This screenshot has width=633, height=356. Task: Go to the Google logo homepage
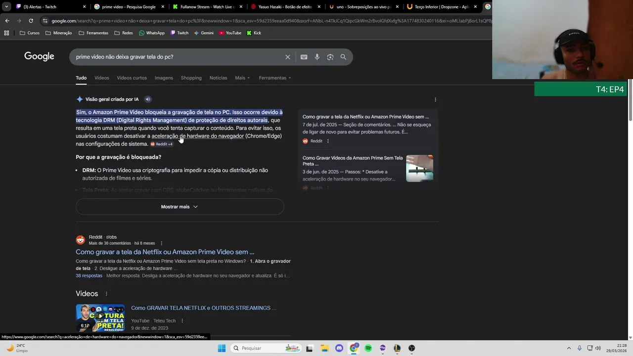coord(39,56)
